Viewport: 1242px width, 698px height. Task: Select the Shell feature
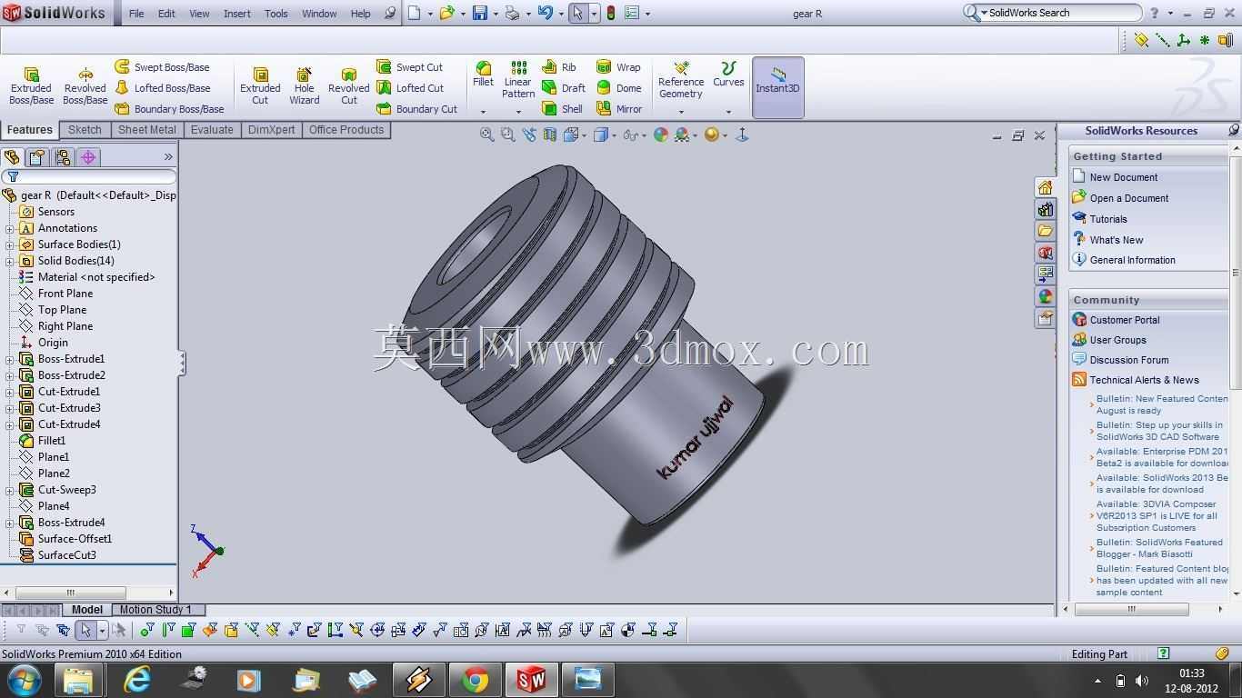click(x=562, y=109)
